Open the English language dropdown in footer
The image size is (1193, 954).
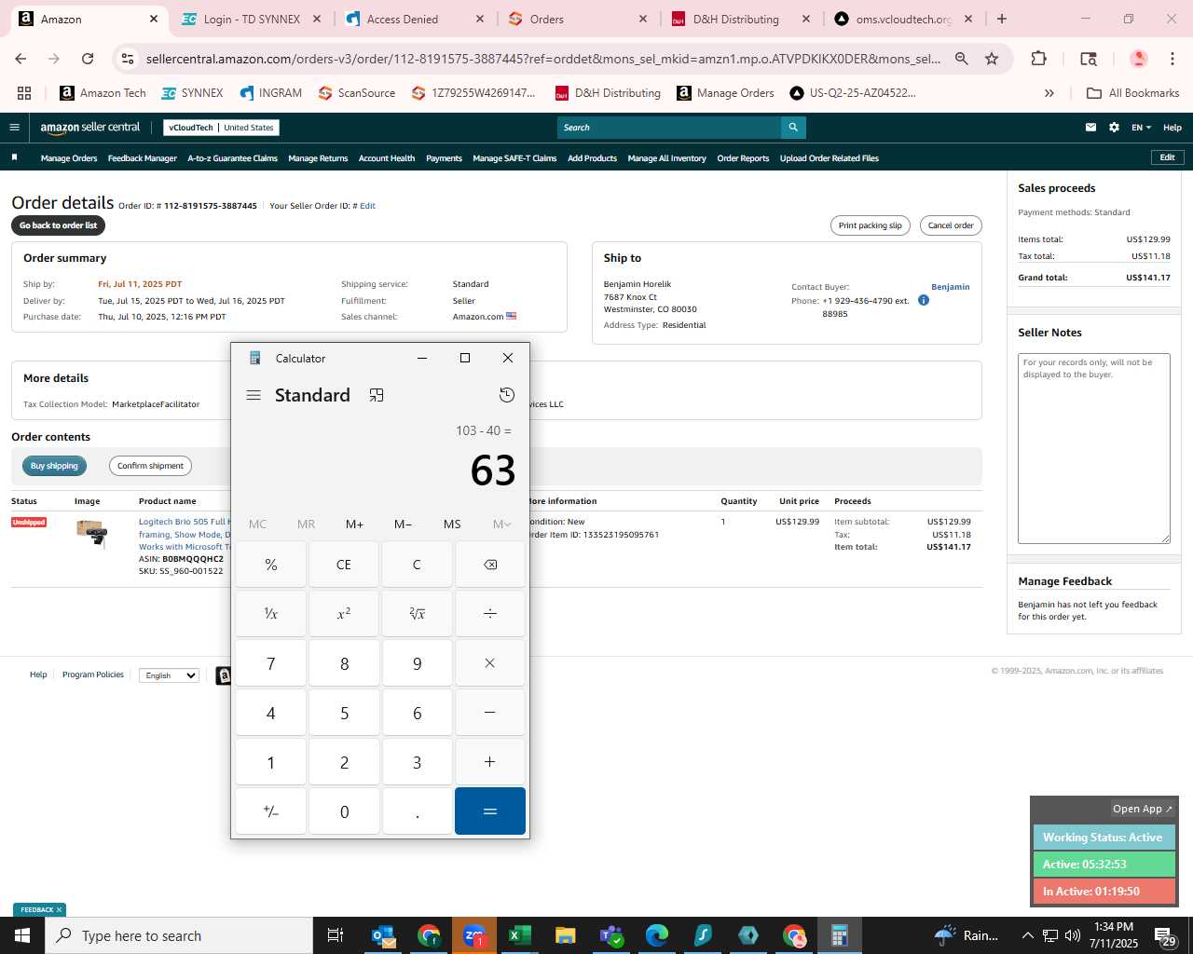point(169,675)
